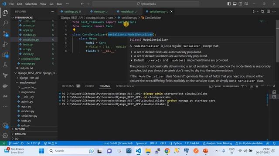Screen dimensions: 279x156
Task: Open the File menu
Action: (11, 4)
